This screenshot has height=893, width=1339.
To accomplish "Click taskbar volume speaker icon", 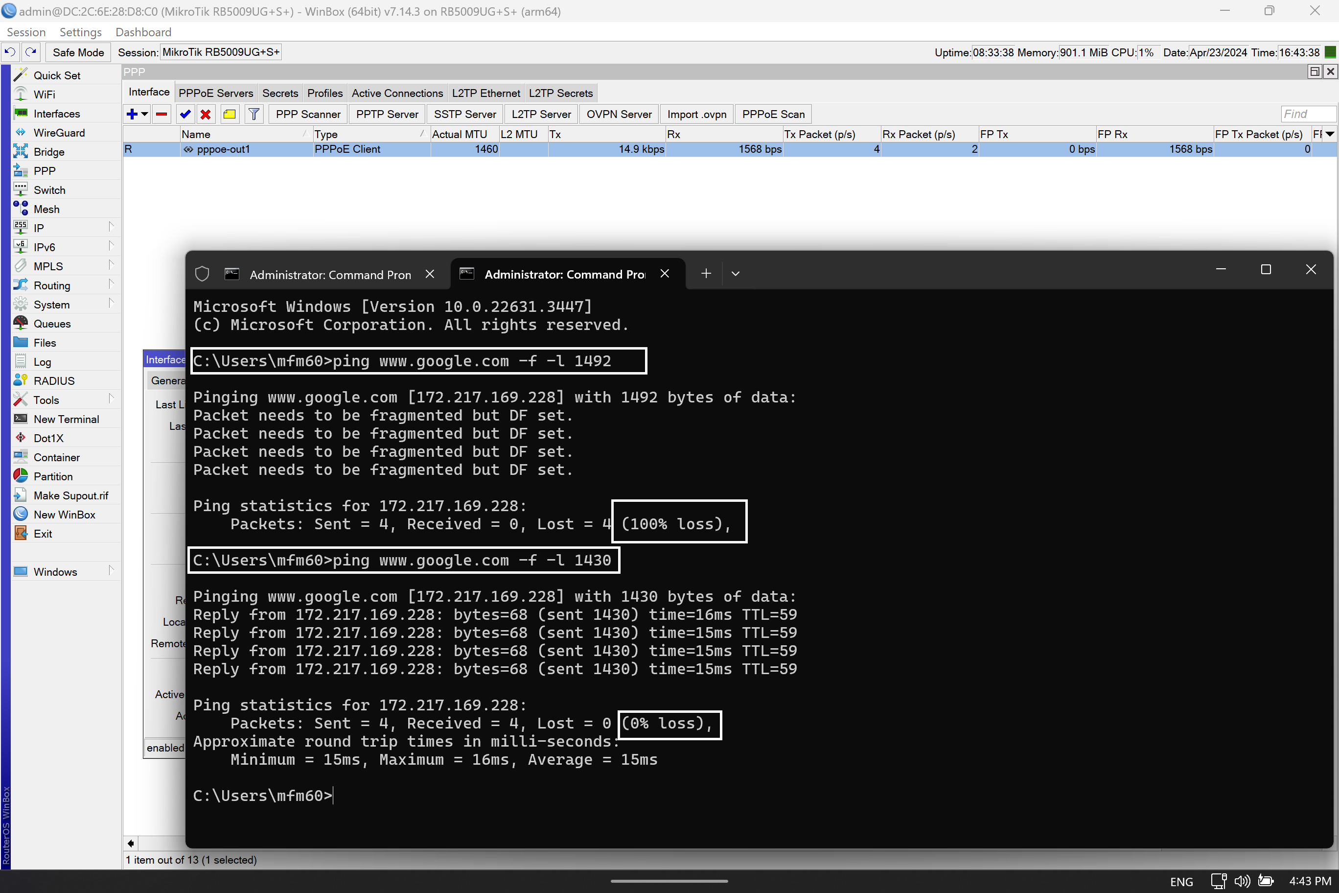I will (x=1242, y=881).
